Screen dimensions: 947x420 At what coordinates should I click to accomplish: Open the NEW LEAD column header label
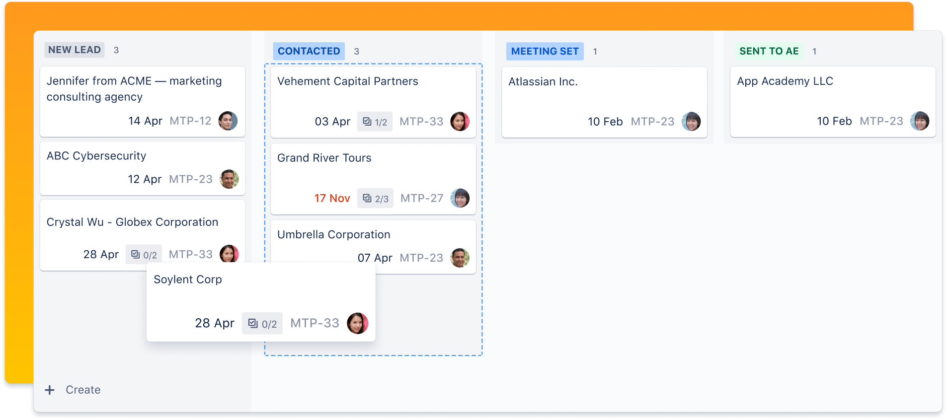(74, 50)
